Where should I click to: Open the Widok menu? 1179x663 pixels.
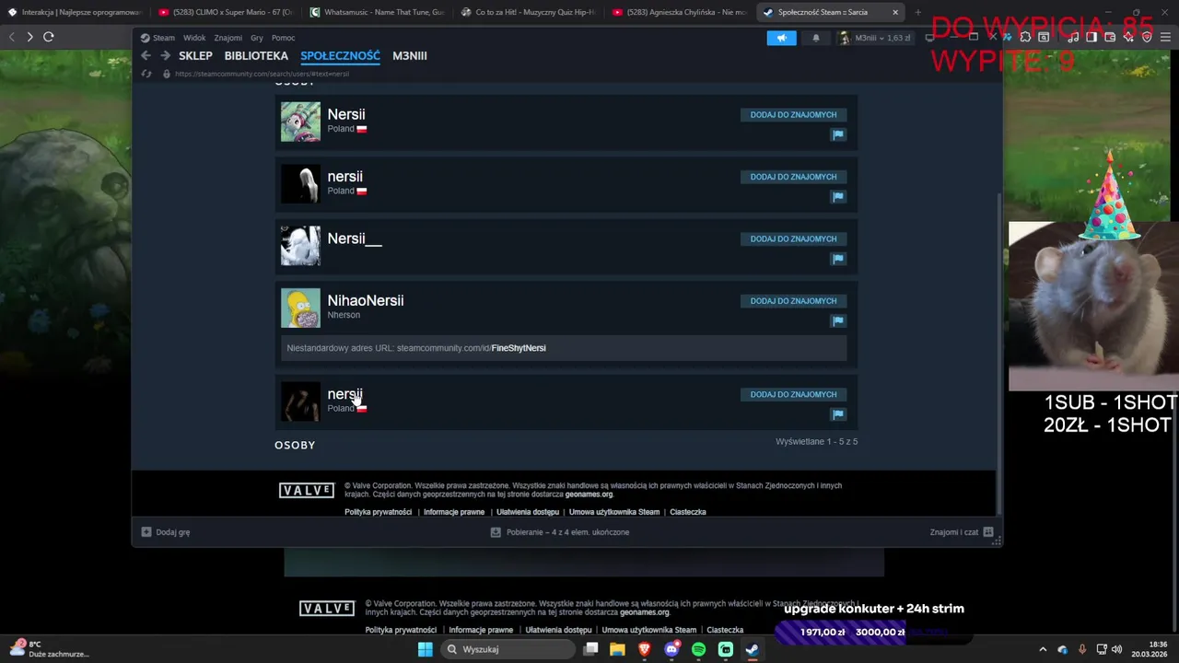(194, 38)
